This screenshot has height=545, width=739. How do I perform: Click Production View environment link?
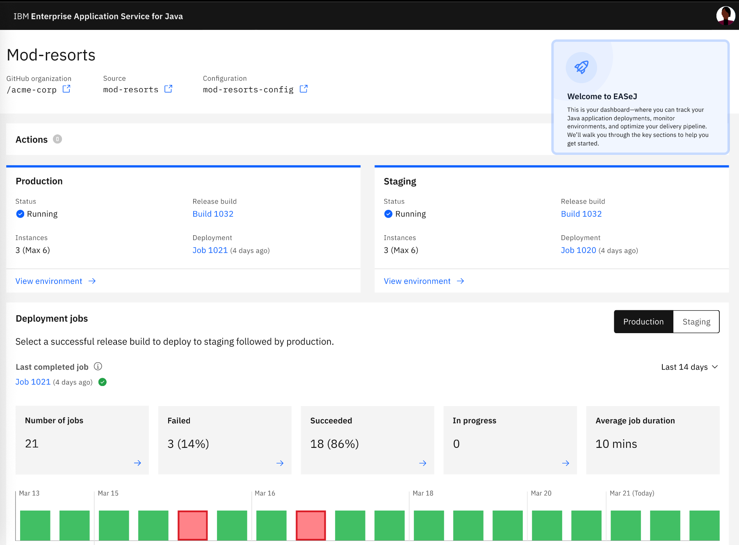(49, 281)
